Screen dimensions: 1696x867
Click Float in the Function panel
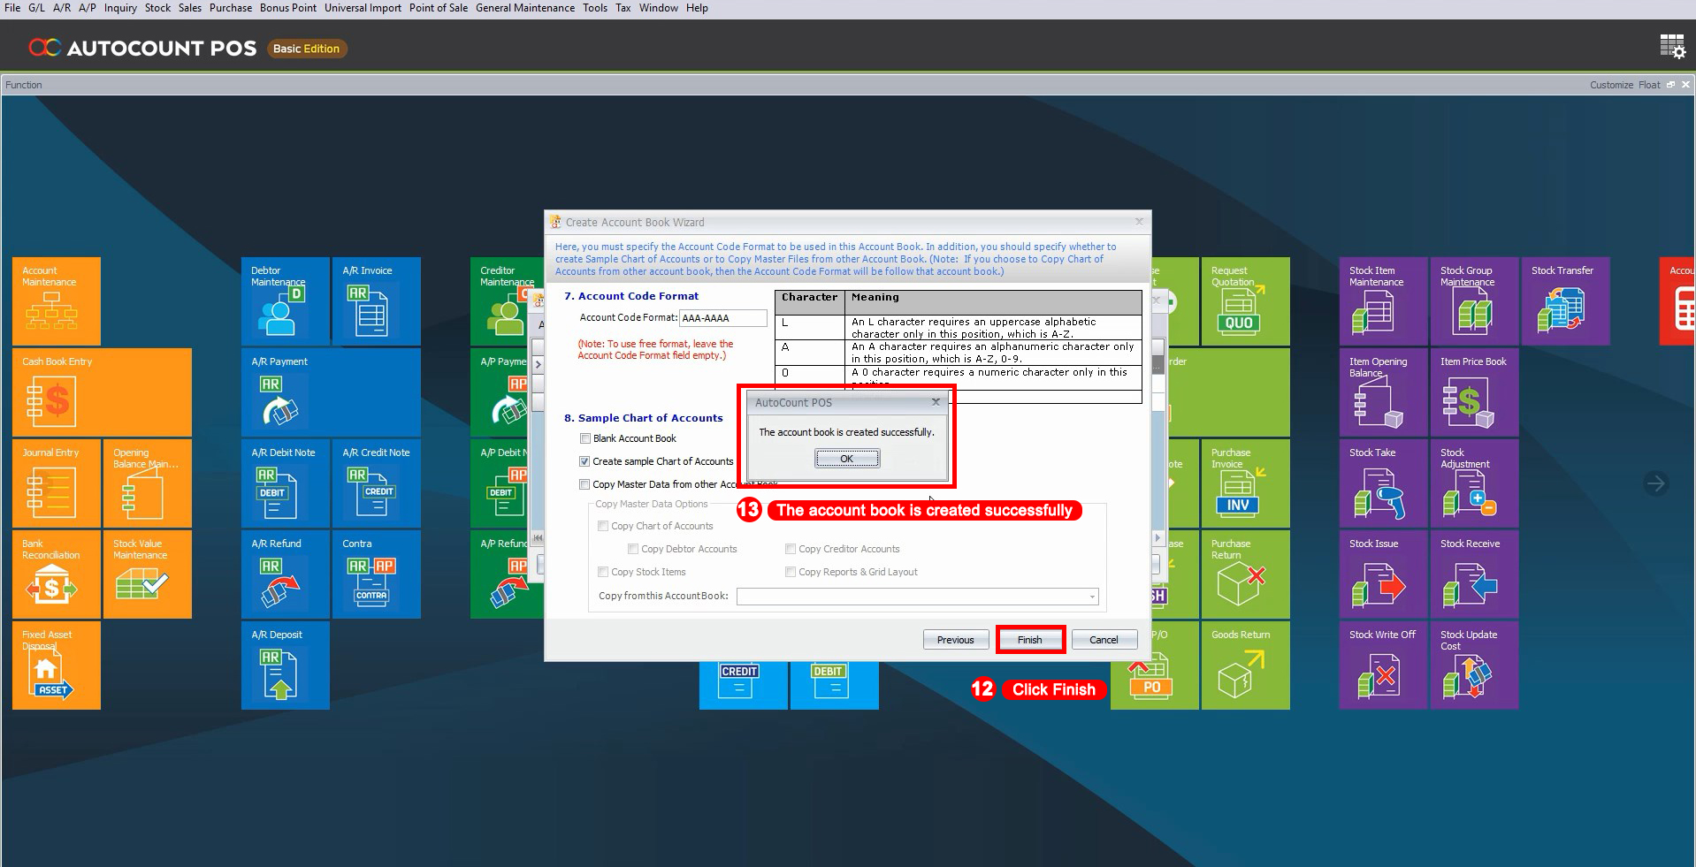point(1649,85)
